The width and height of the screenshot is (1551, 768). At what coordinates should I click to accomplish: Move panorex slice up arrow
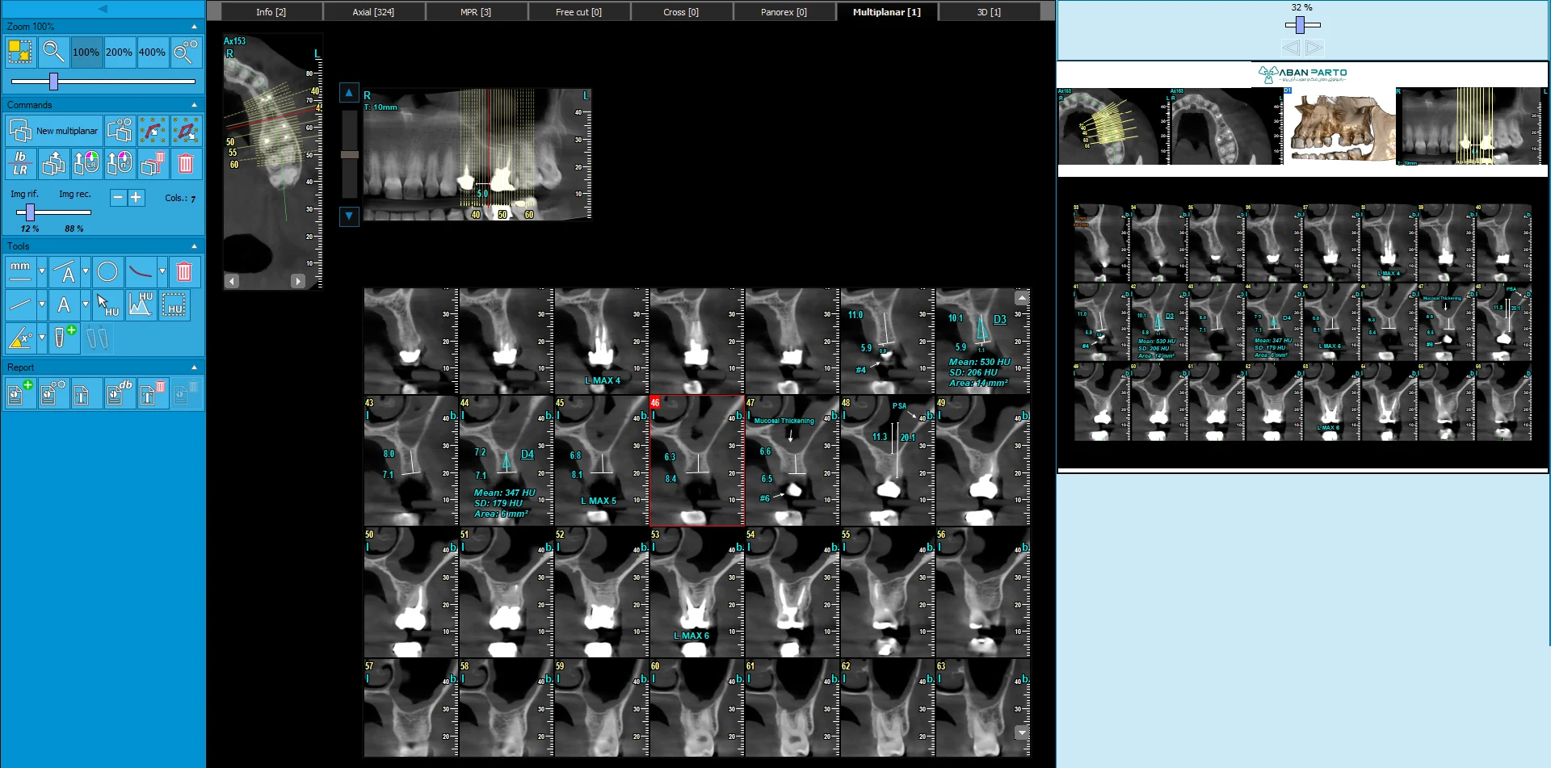coord(349,93)
